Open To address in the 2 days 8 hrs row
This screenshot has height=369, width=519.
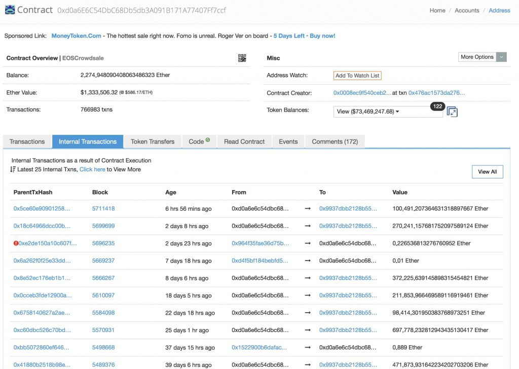coord(348,226)
